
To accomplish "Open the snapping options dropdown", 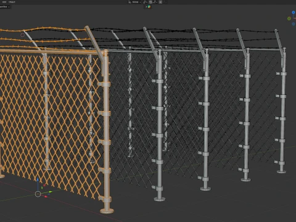I will click(155, 2).
